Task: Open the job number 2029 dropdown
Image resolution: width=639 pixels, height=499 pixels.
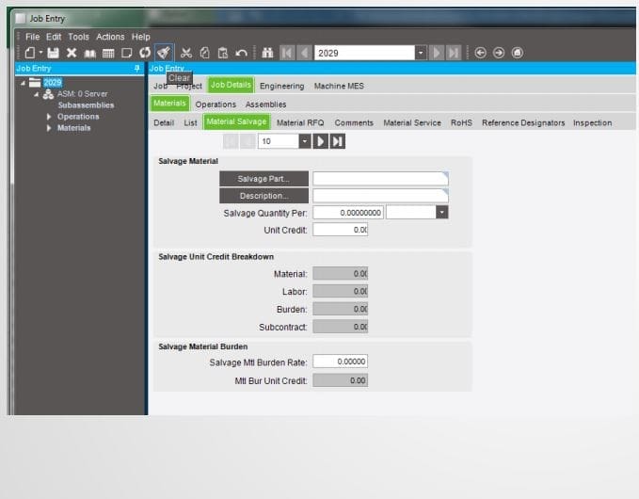Action: pyautogui.click(x=421, y=53)
